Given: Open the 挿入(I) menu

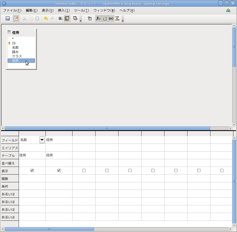Looking at the screenshot, I should pyautogui.click(x=64, y=11).
